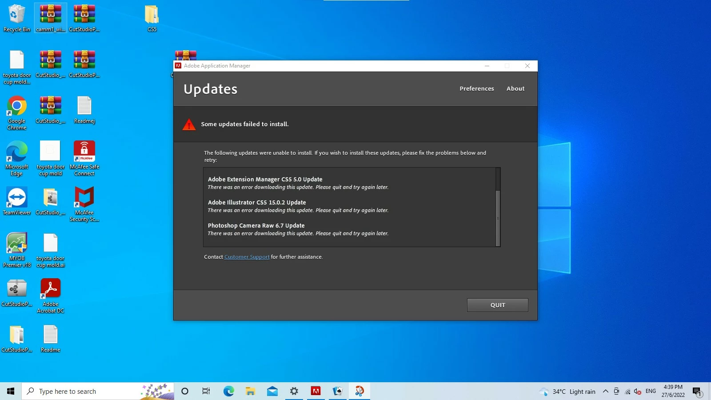Select the CutStudioP installer beside Adobe Acrobat DC
The height and width of the screenshot is (400, 711).
pyautogui.click(x=17, y=293)
